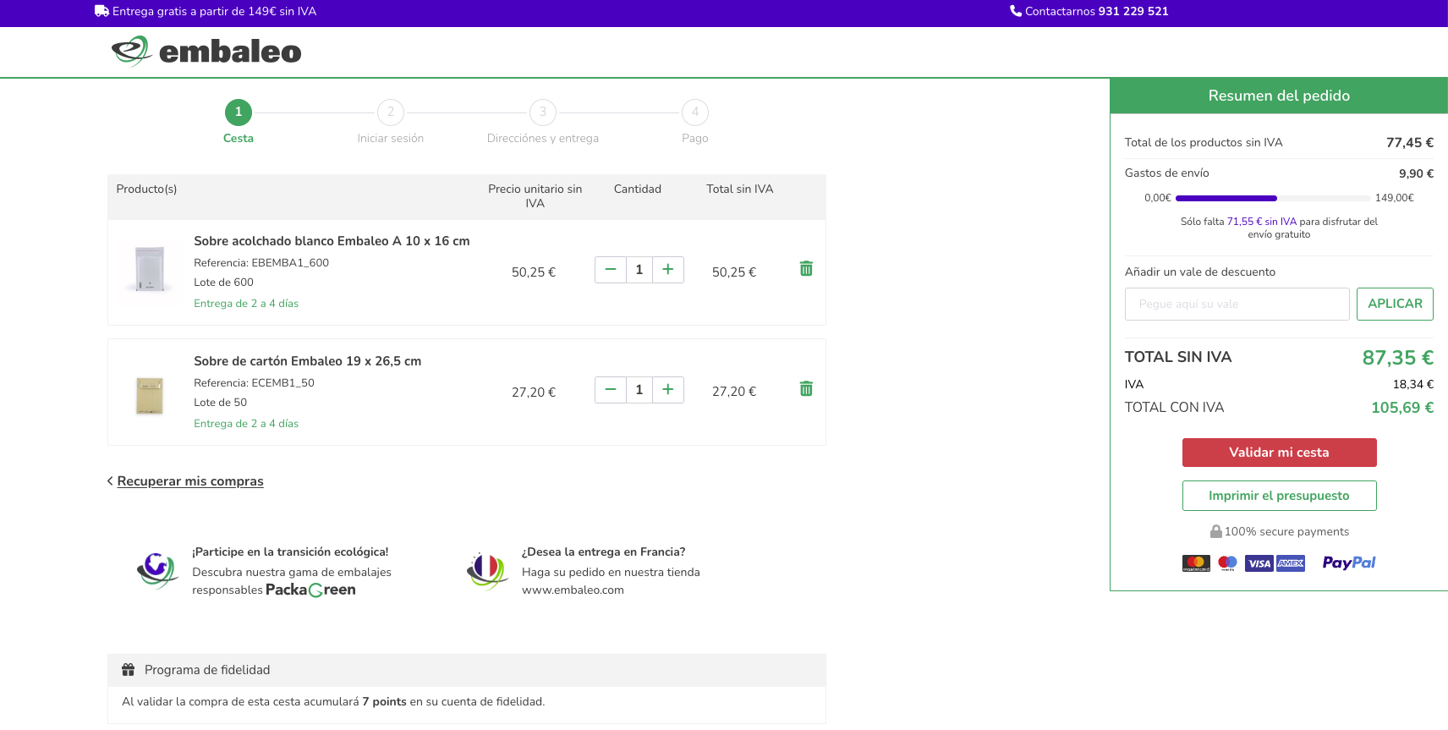Open the Sobre de cartón product thumbnail
The image size is (1448, 730).
pos(150,395)
